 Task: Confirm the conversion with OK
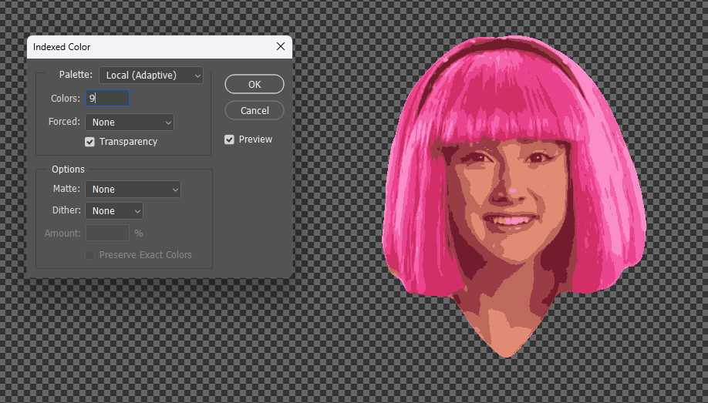tap(255, 85)
